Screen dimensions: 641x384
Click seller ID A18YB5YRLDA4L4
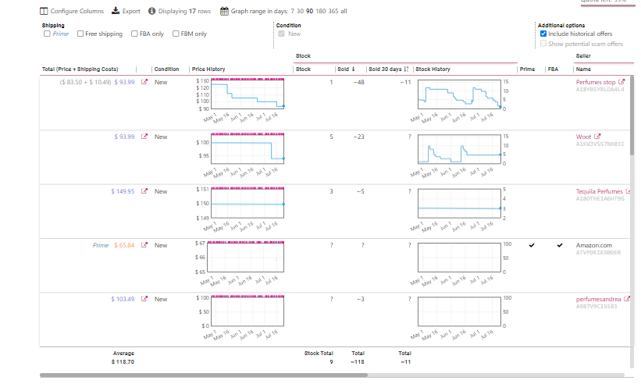[x=600, y=90]
